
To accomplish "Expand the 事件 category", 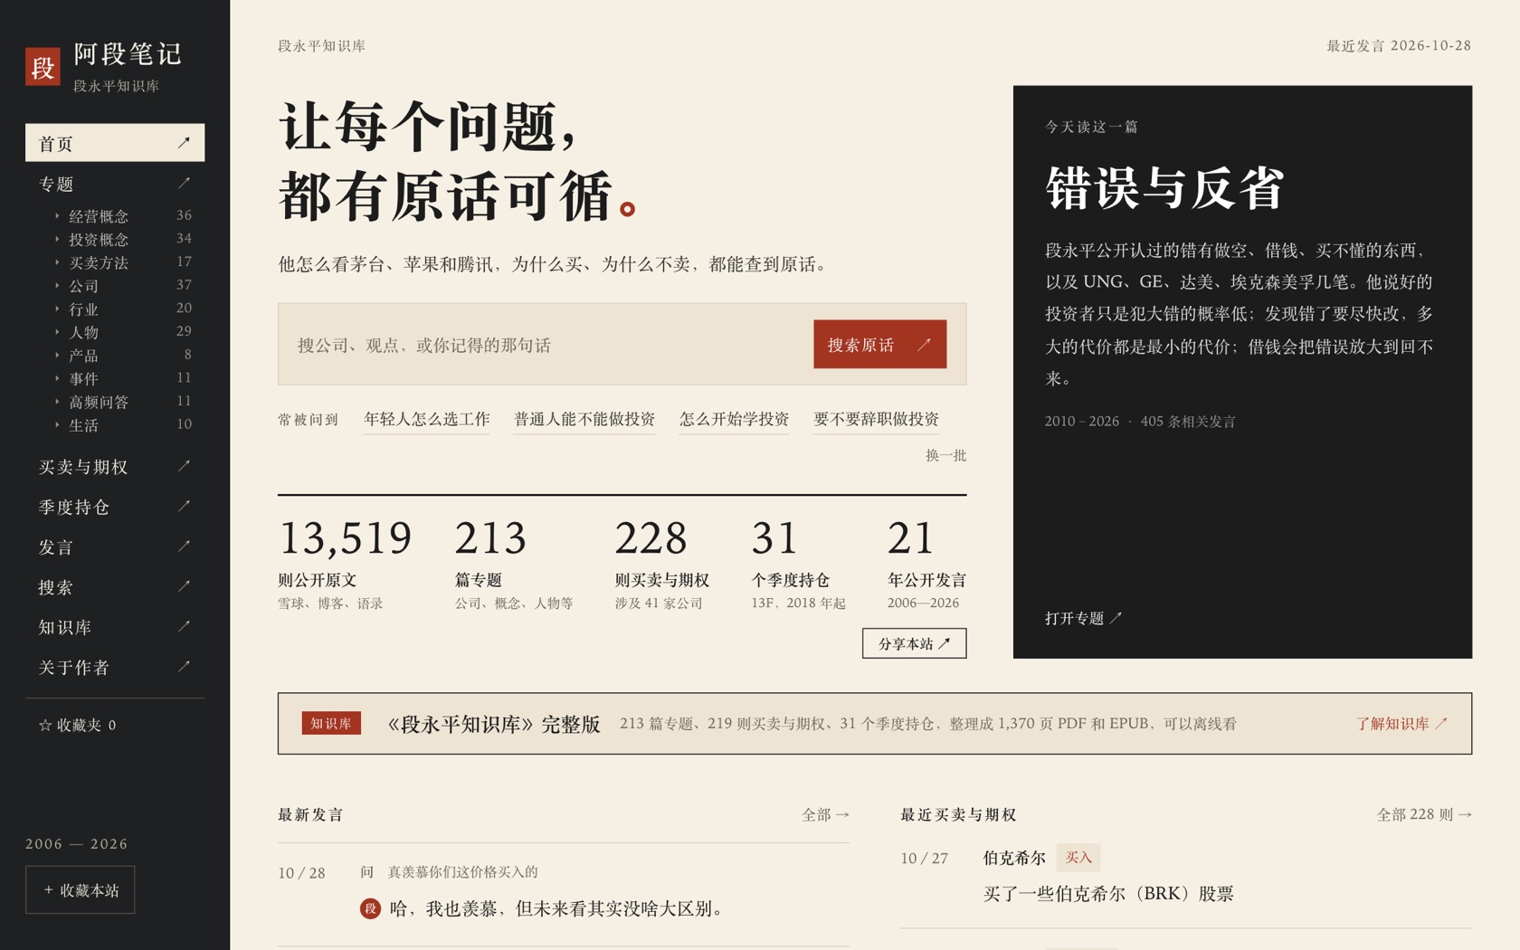I will 122,378.
